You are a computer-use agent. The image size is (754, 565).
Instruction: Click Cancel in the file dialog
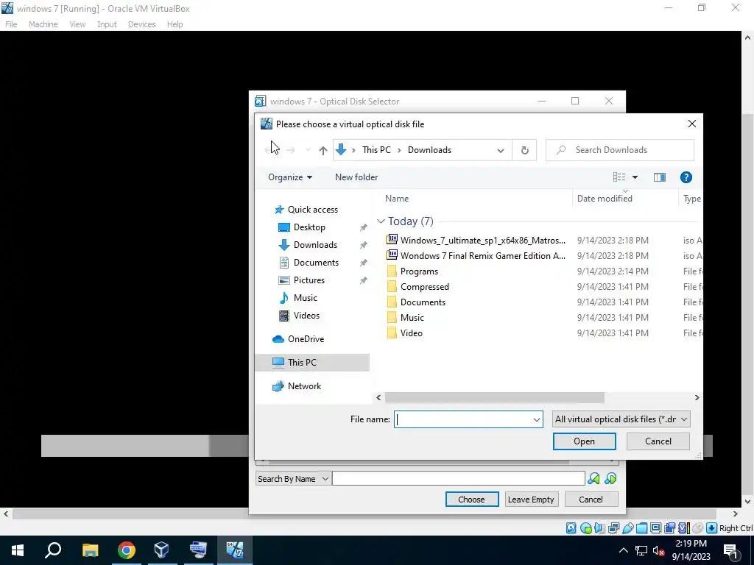pos(658,441)
